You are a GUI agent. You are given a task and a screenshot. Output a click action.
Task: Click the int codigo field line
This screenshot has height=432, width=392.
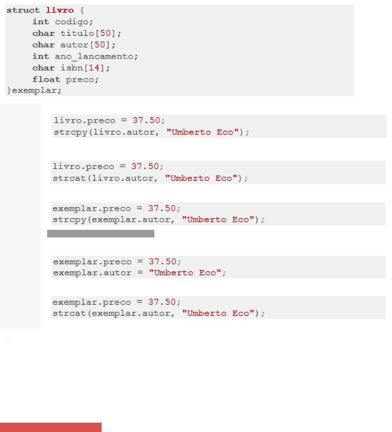point(63,22)
